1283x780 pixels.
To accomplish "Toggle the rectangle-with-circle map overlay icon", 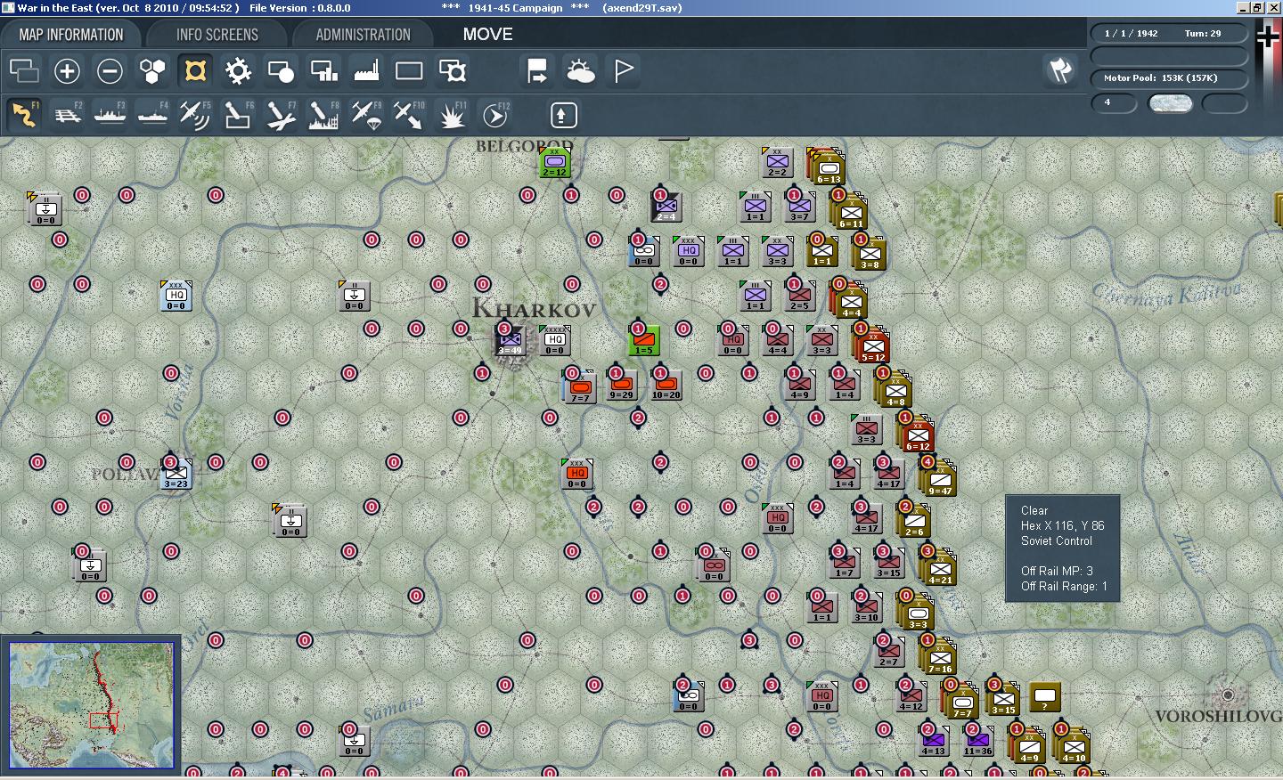I will 281,70.
